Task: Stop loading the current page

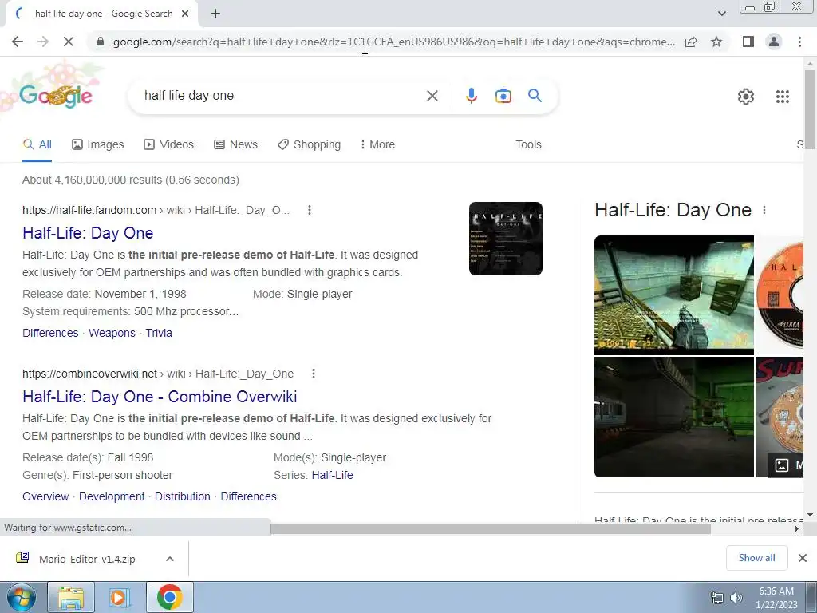Action: click(x=69, y=42)
